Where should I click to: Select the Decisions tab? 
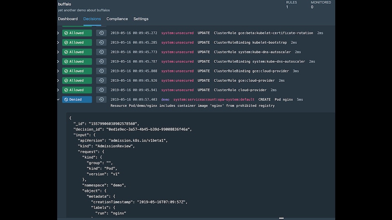pyautogui.click(x=92, y=19)
